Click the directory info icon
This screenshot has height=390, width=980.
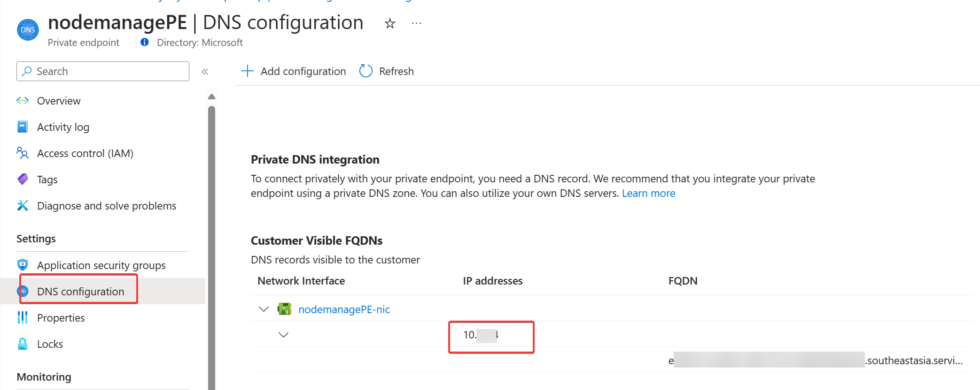[145, 42]
